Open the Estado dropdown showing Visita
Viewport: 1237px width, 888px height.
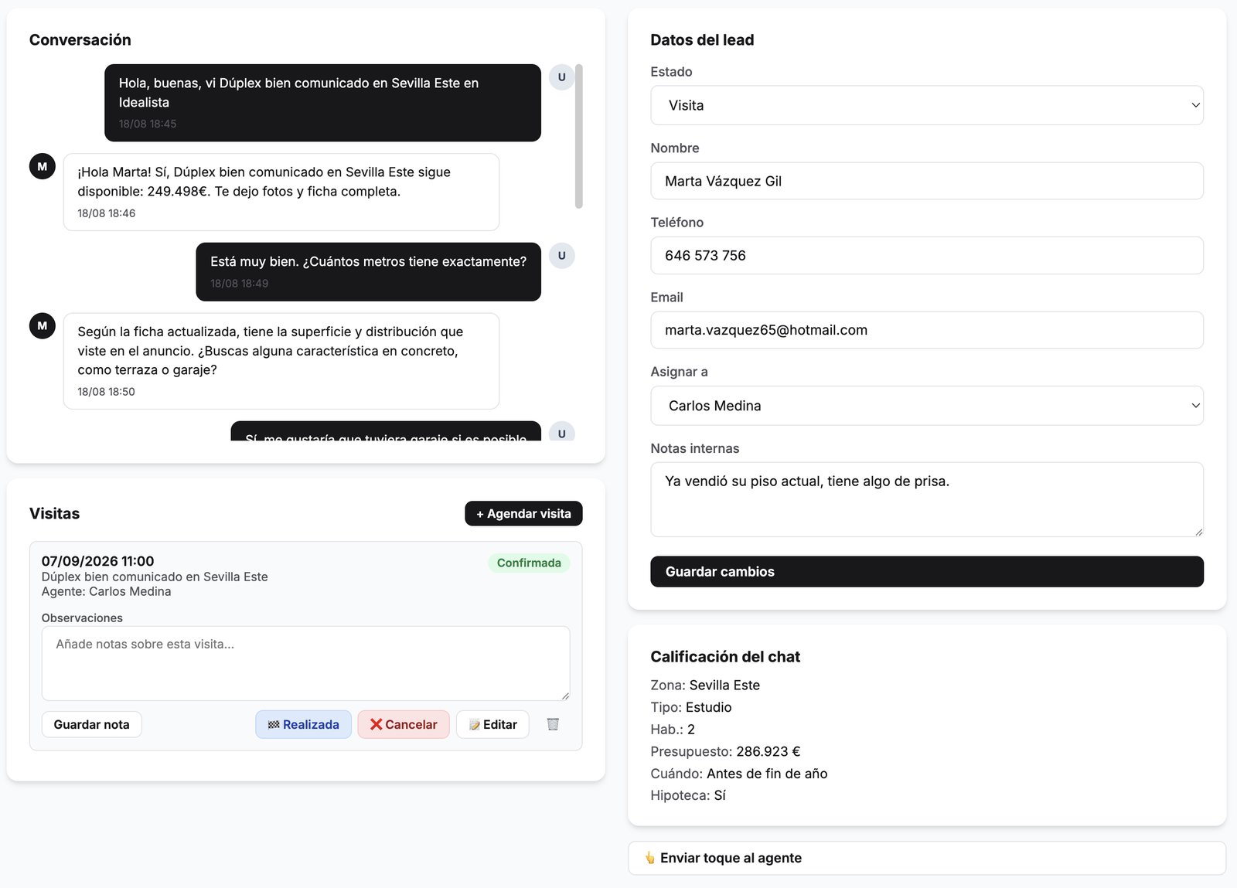click(x=927, y=105)
